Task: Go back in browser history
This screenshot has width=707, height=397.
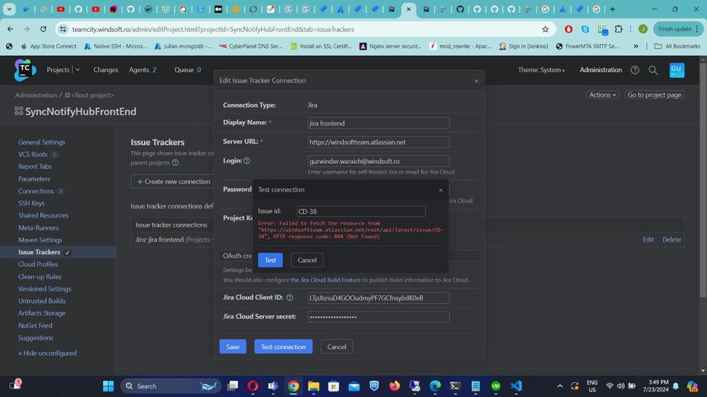Action: coord(10,29)
